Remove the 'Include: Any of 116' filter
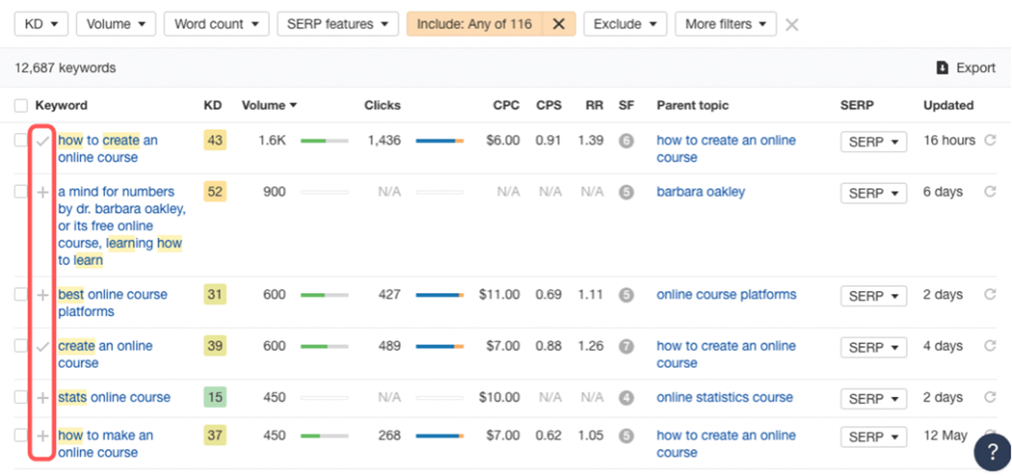 coord(558,24)
